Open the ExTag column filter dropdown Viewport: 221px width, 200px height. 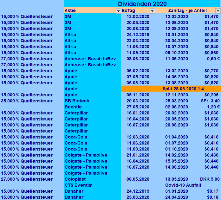point(152,11)
